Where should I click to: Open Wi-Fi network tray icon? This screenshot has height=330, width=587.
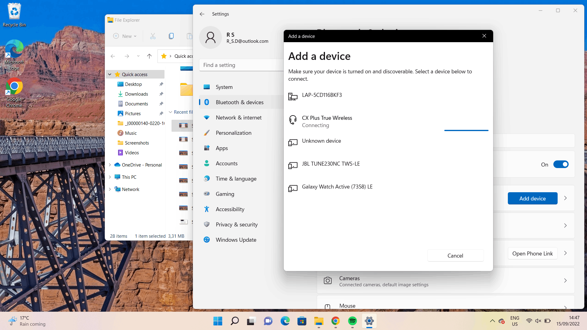[529, 321]
